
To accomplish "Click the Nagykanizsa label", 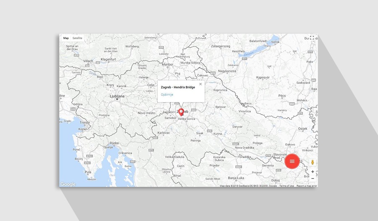I will pyautogui.click(x=227, y=71).
